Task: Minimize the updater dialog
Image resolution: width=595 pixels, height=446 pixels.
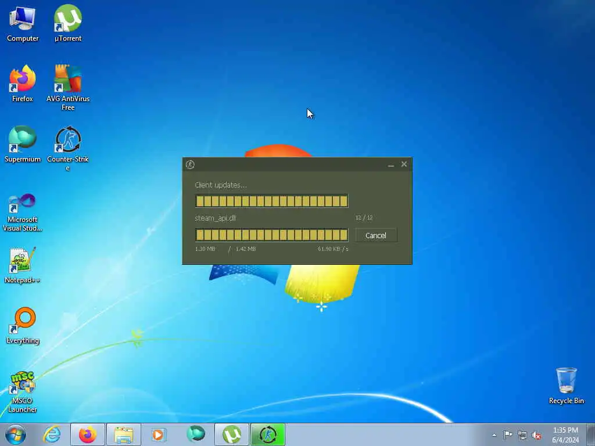Action: point(391,164)
